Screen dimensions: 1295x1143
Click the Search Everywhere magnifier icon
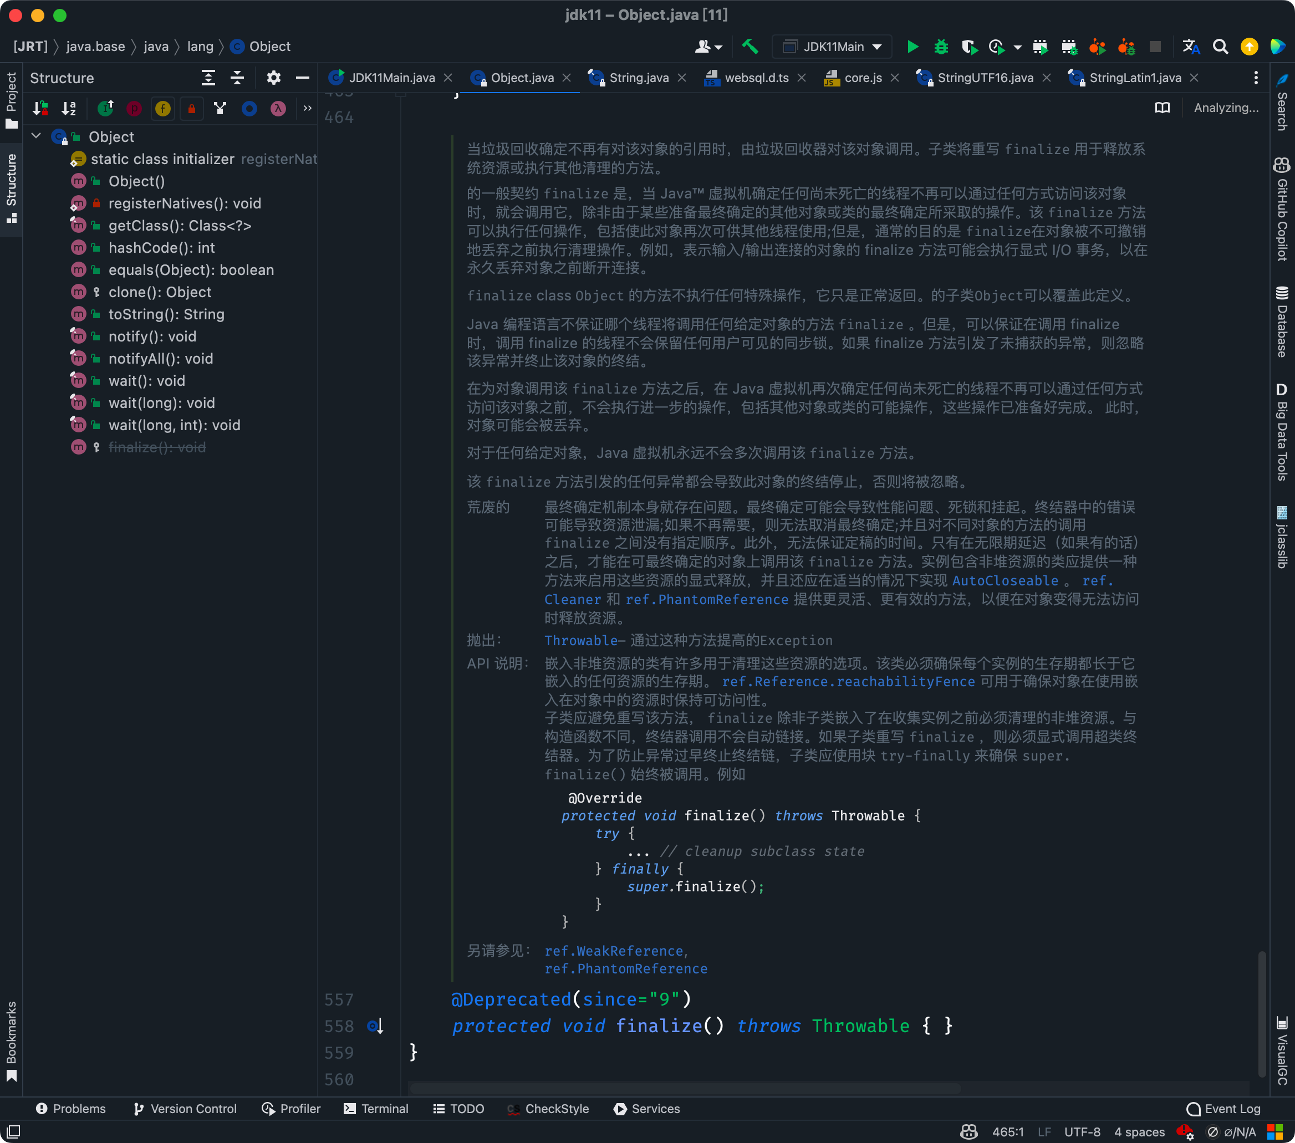1220,47
